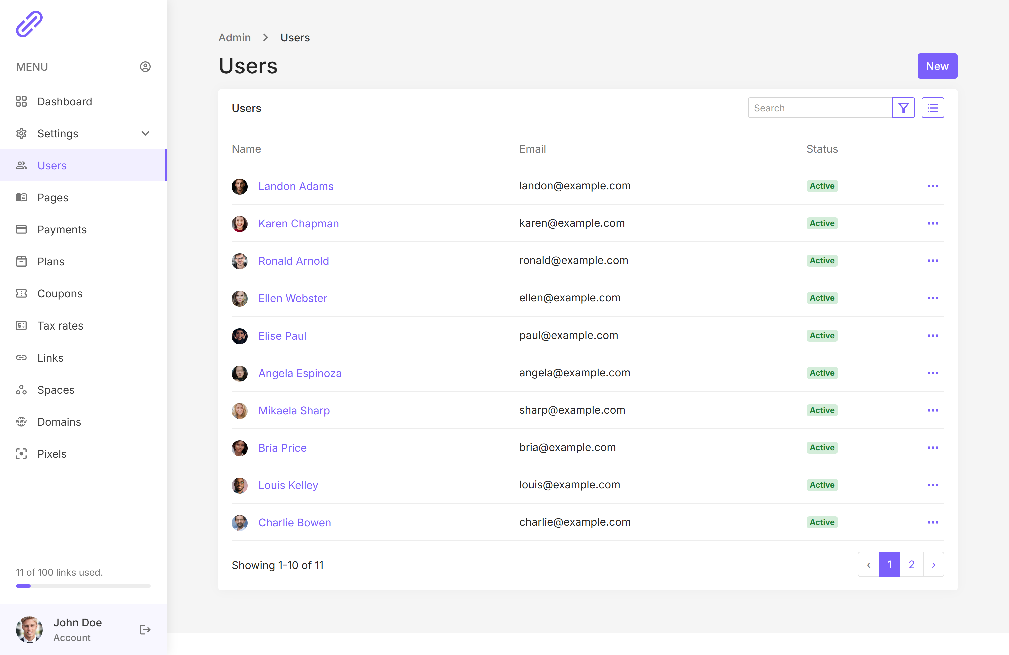Open three-dot menu for Charlie Bowen
The width and height of the screenshot is (1009, 655).
tap(932, 522)
